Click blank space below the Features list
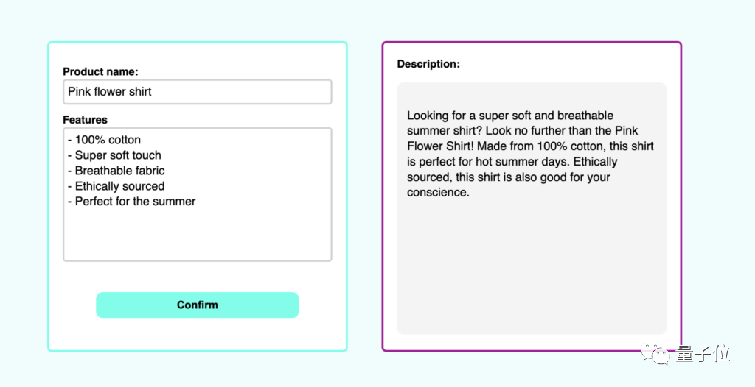This screenshot has height=387, width=755. click(x=197, y=234)
